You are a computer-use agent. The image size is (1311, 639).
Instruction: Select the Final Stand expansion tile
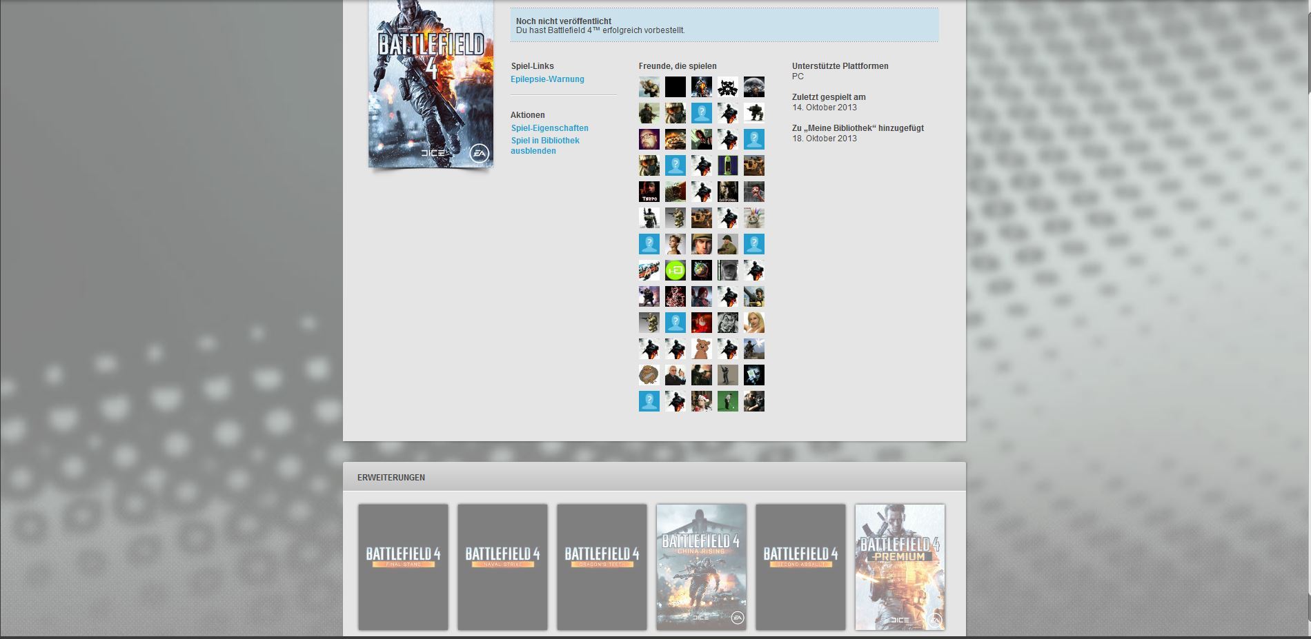click(x=403, y=567)
